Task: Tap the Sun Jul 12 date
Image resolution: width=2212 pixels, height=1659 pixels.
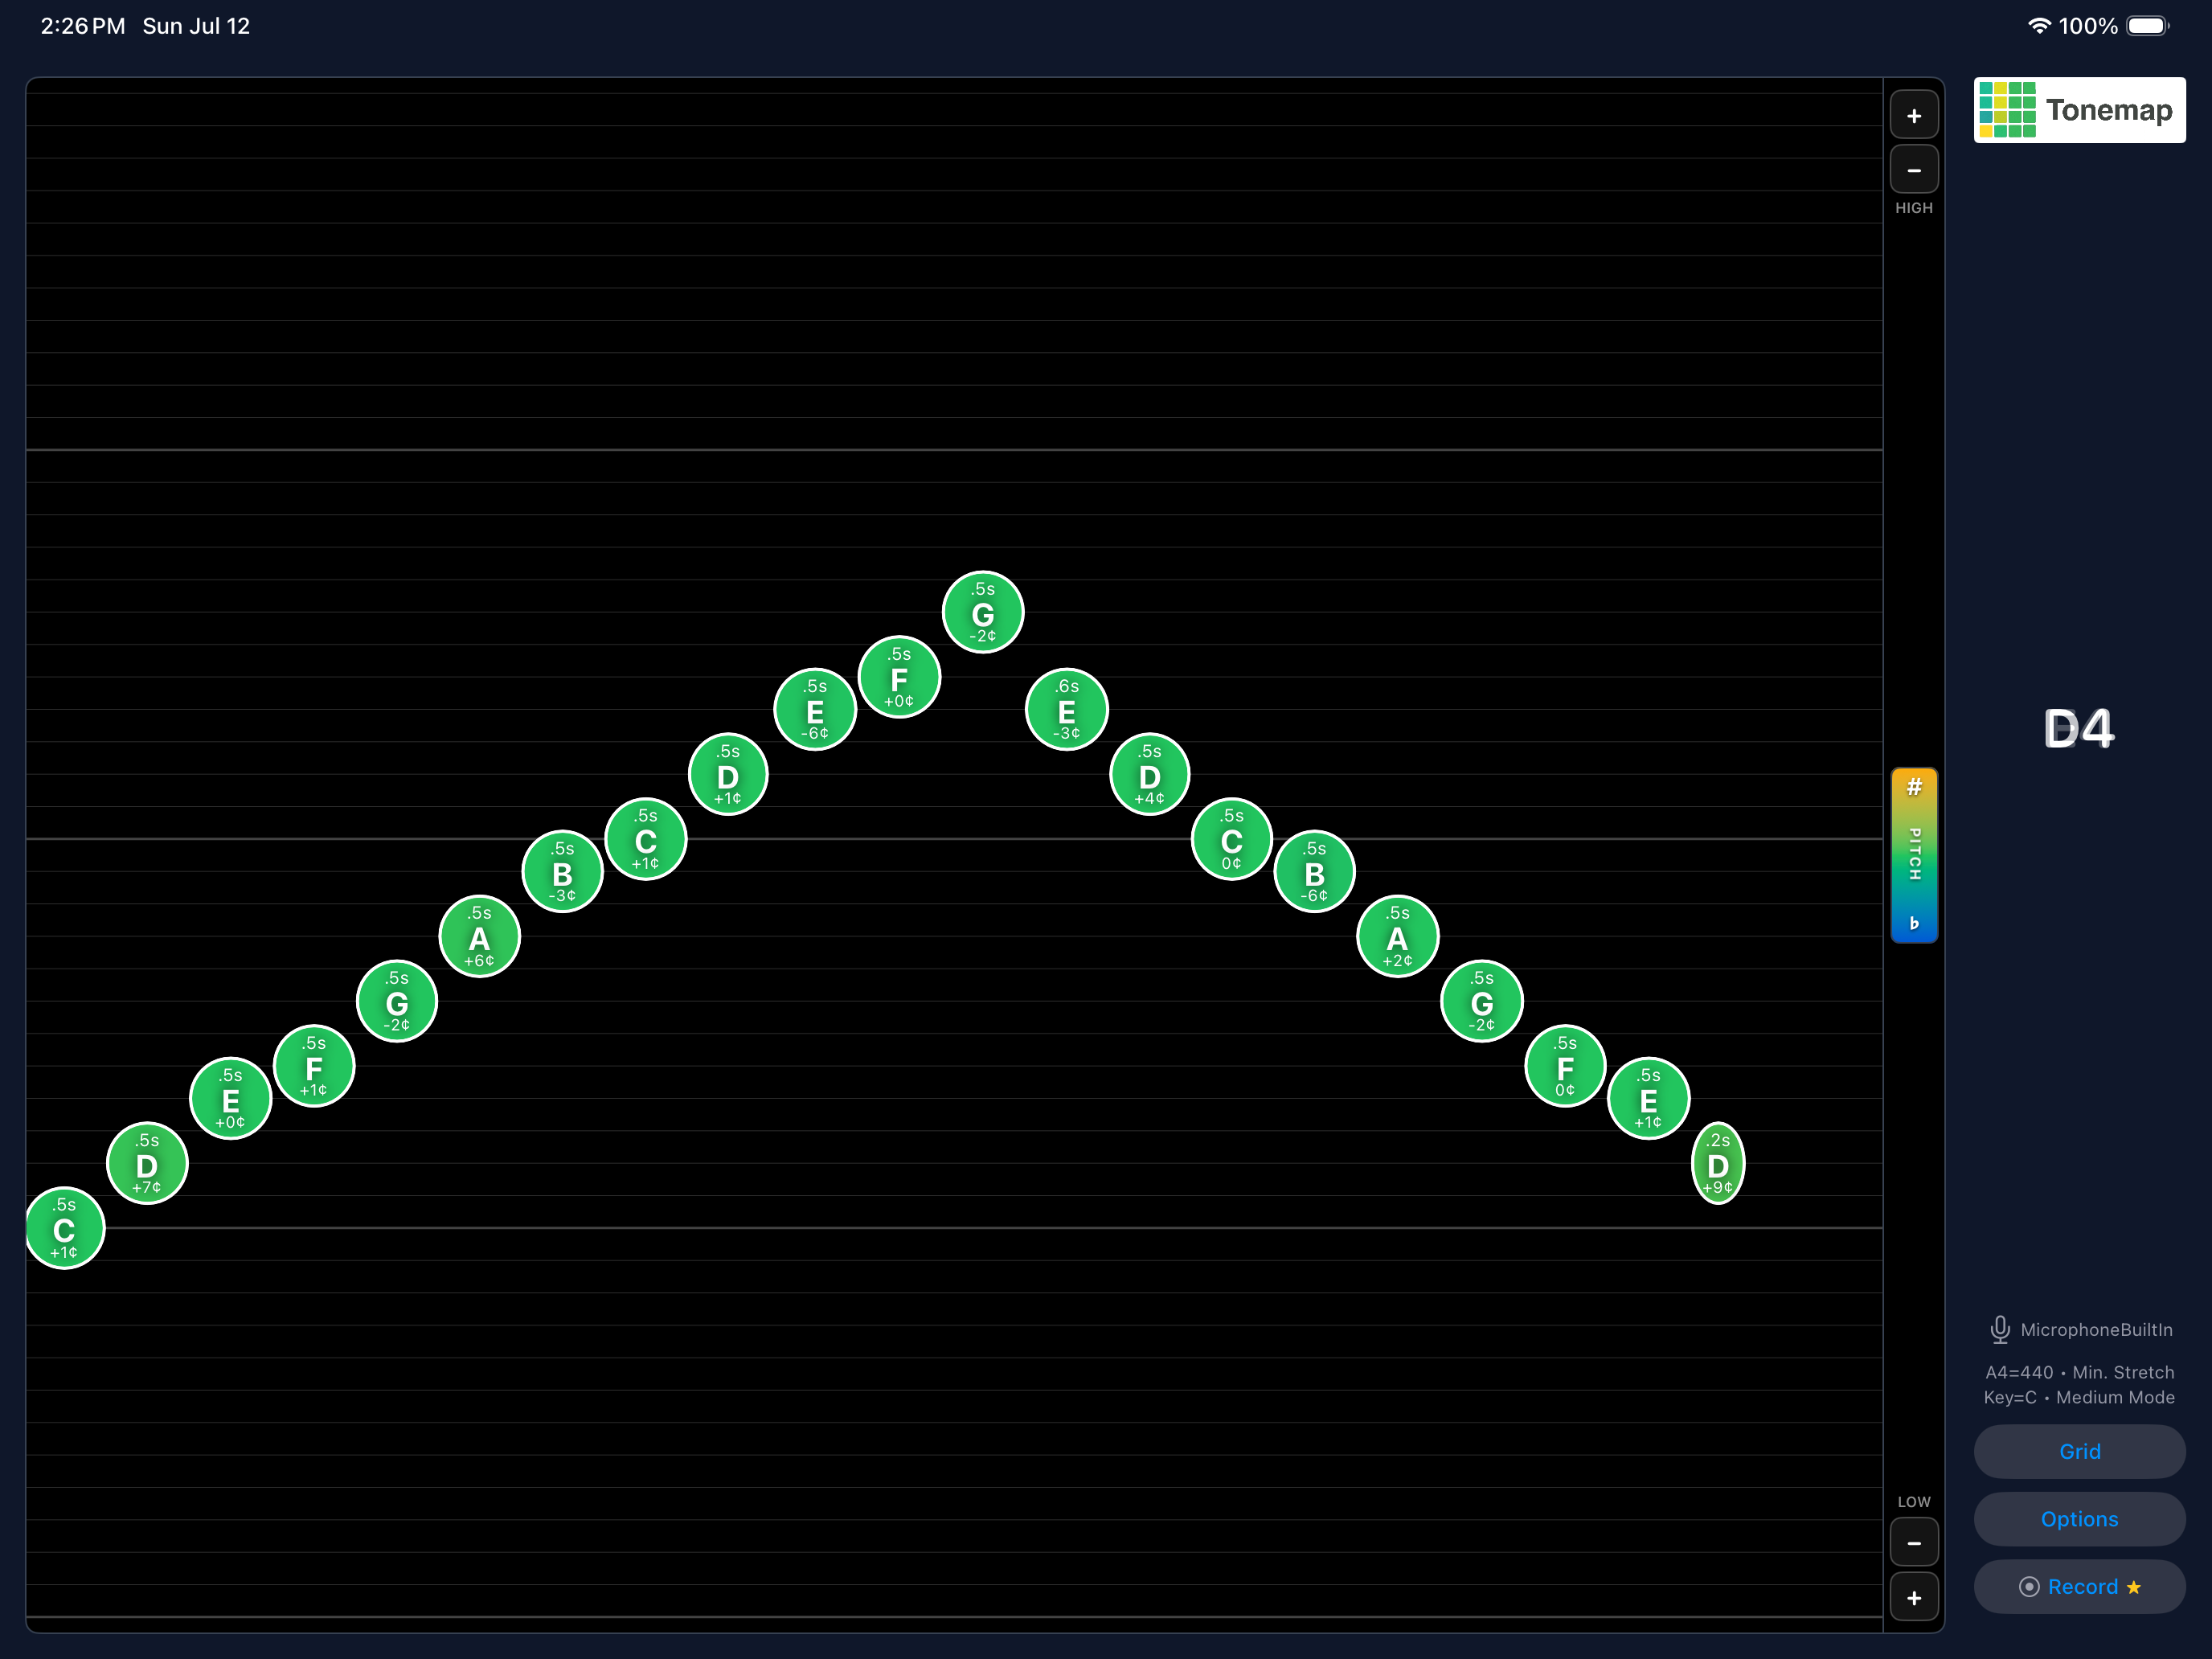Action: (196, 26)
